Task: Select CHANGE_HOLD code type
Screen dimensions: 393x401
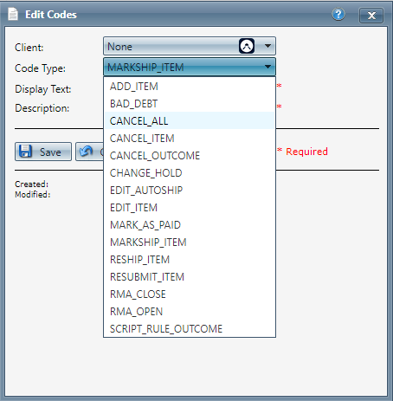Action: tap(190, 173)
